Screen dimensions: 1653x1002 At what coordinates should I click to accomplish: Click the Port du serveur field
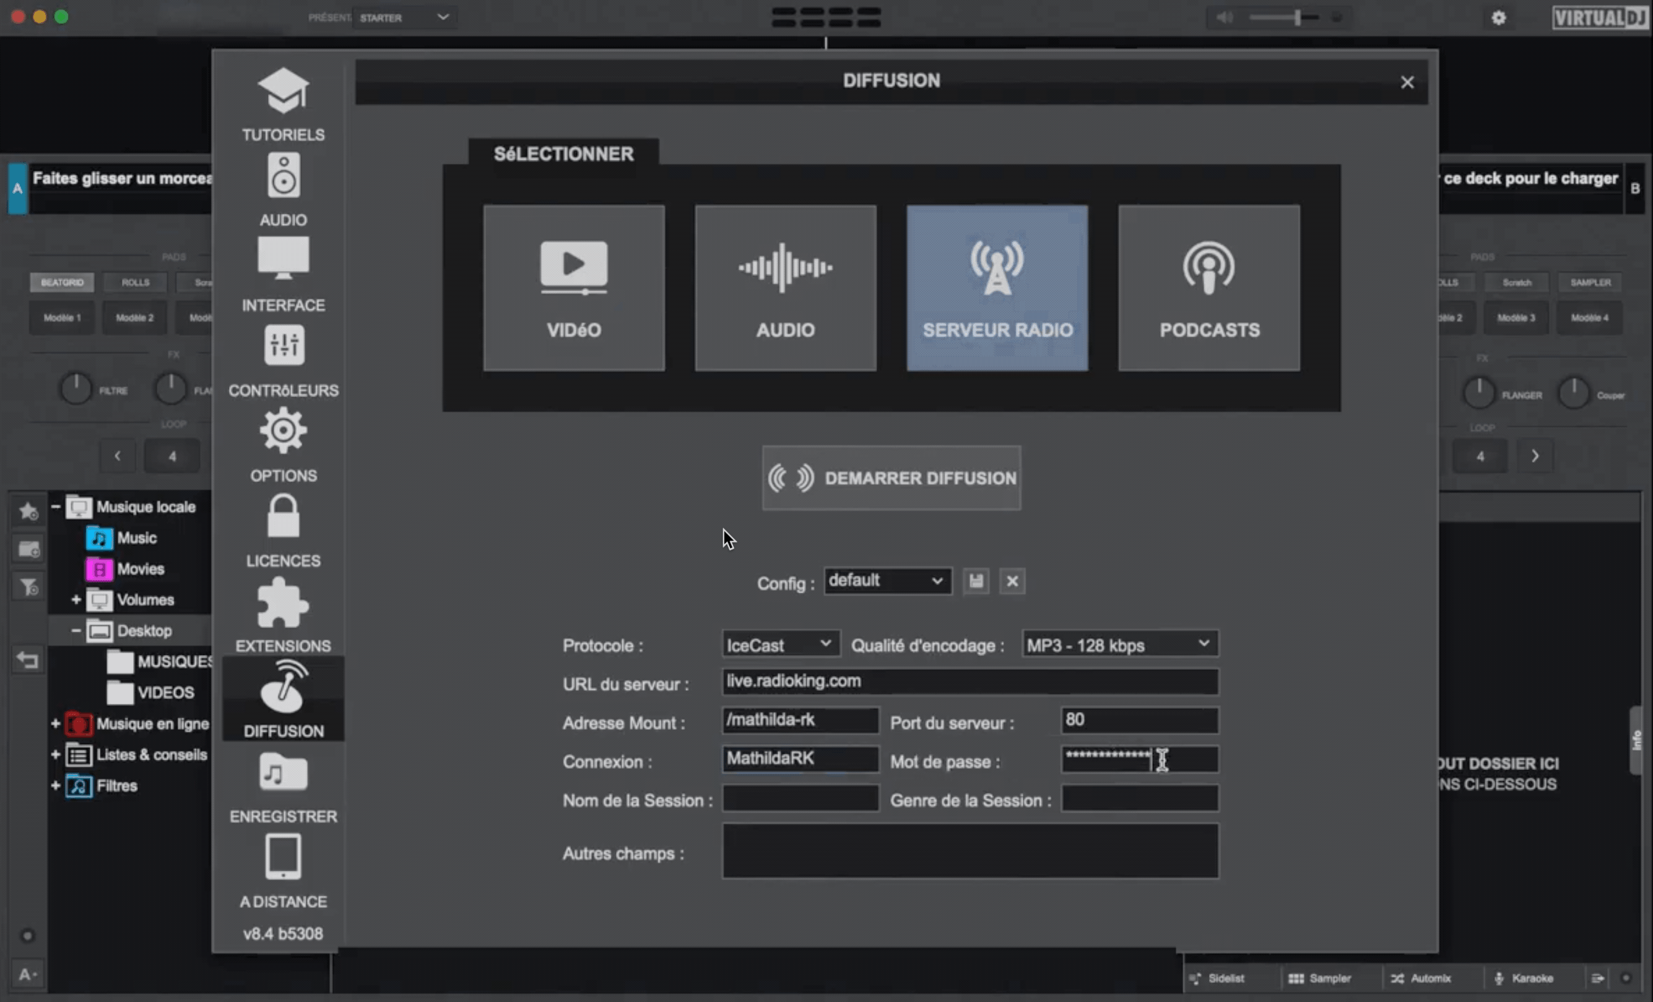1140,721
